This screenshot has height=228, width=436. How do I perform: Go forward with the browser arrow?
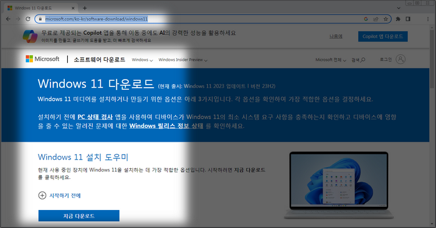click(18, 19)
